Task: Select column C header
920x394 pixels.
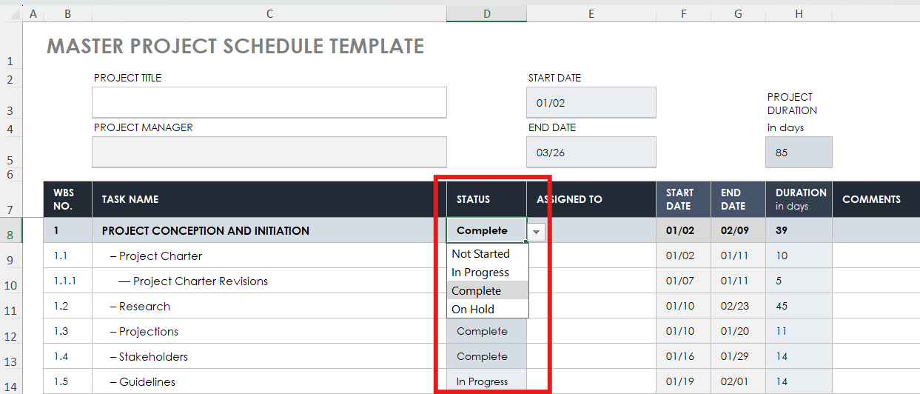Action: click(269, 14)
